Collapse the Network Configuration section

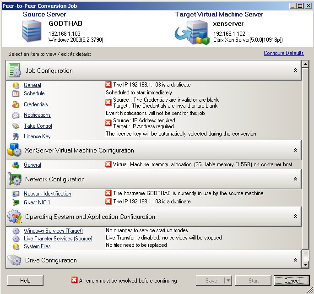(295, 179)
